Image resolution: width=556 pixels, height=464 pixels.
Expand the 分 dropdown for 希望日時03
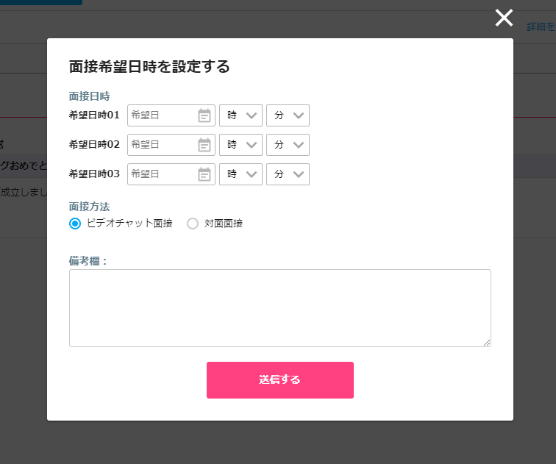click(x=288, y=174)
